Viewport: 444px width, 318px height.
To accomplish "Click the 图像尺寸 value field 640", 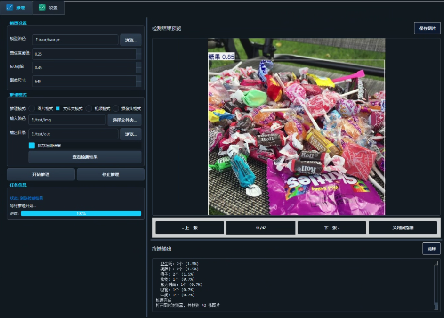I will pyautogui.click(x=84, y=81).
